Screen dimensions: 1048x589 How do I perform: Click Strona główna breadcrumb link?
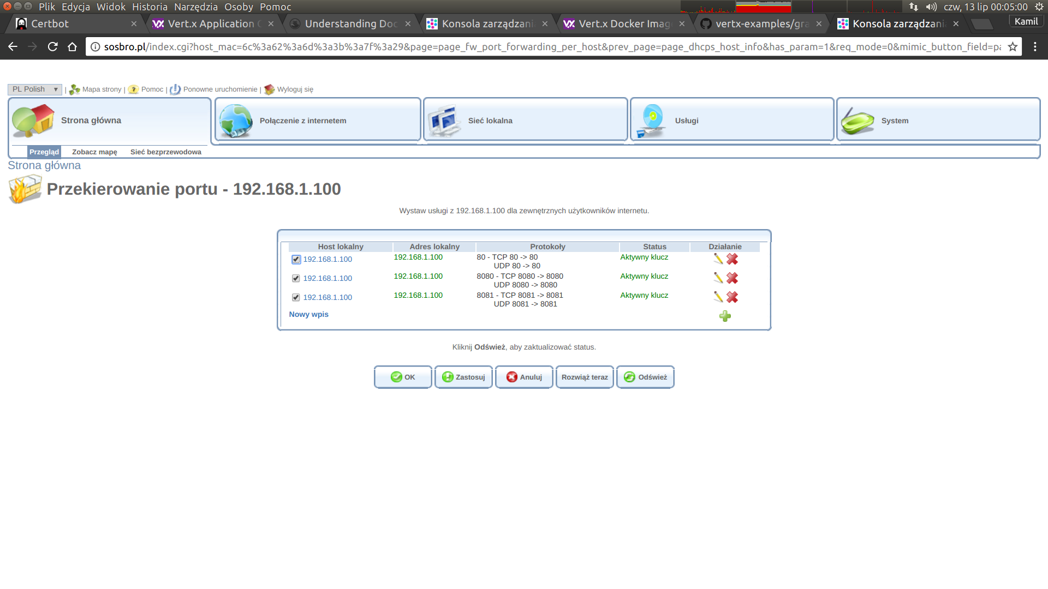pos(44,166)
